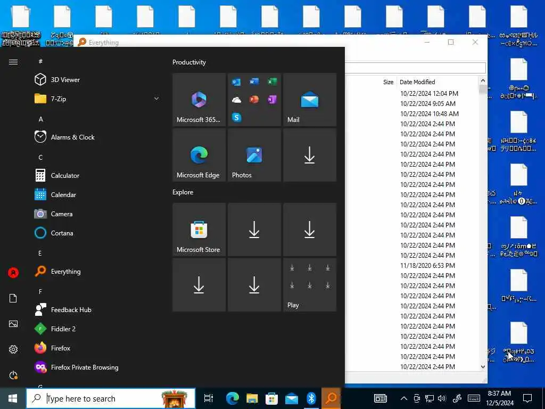The height and width of the screenshot is (409, 545).
Task: Sort by Size column in Everything
Action: tap(388, 82)
